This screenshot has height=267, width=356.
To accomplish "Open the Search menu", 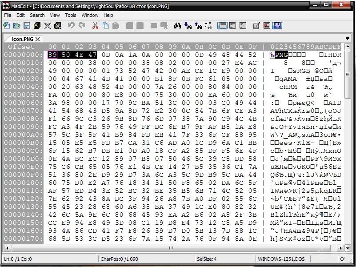I will pos(37,15).
